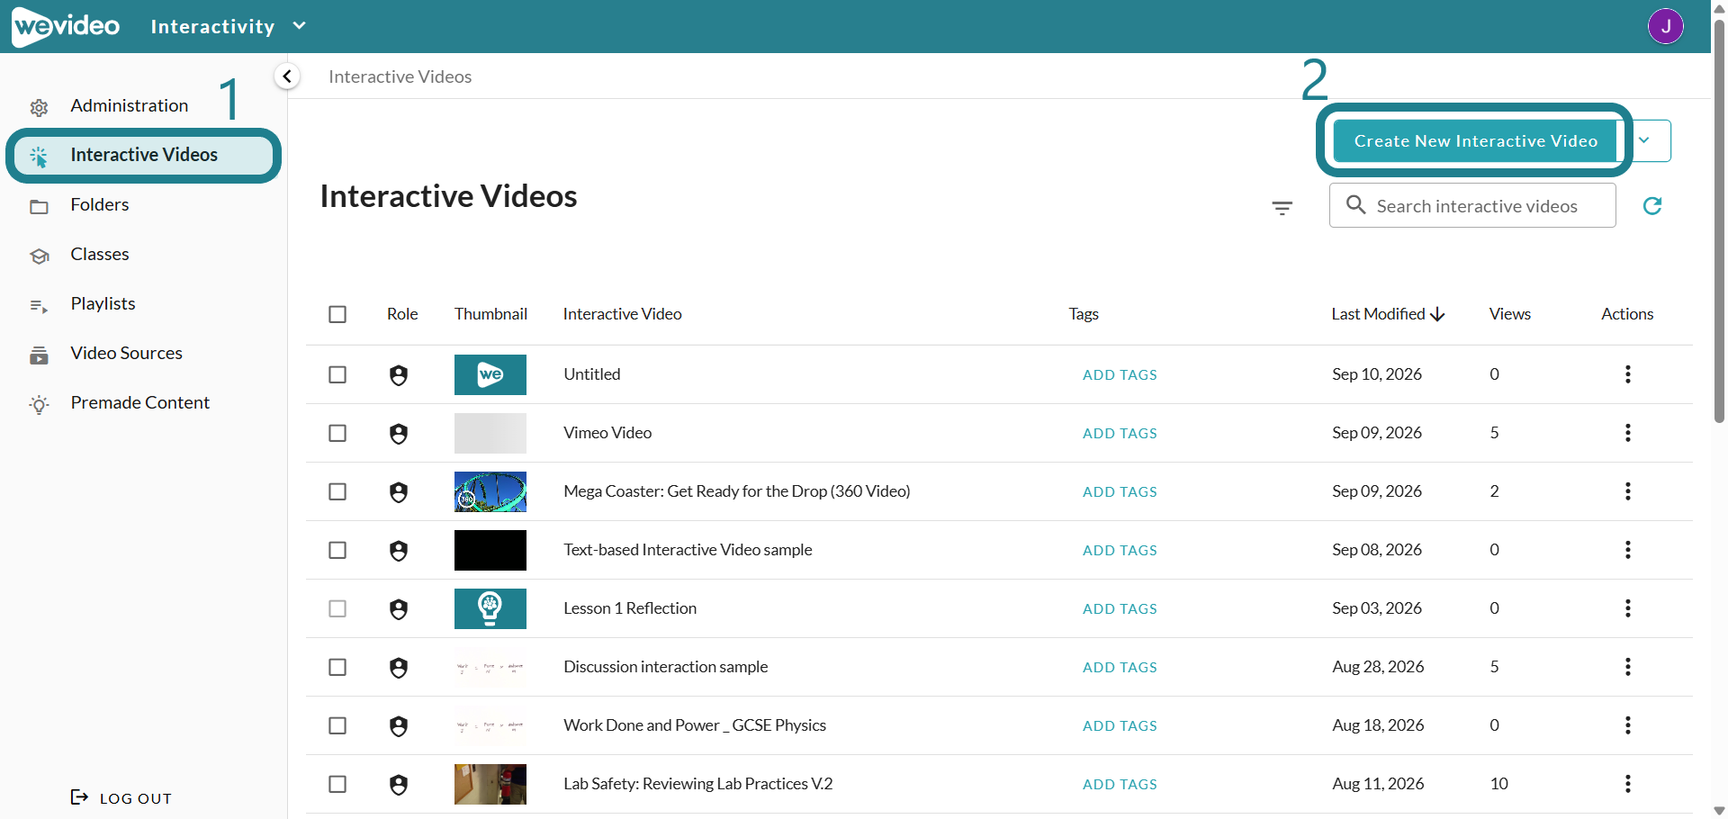
Task: Open Administration in the sidebar
Action: pos(130,106)
